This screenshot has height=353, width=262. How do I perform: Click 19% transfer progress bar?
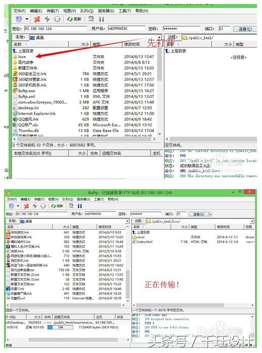pos(60,327)
